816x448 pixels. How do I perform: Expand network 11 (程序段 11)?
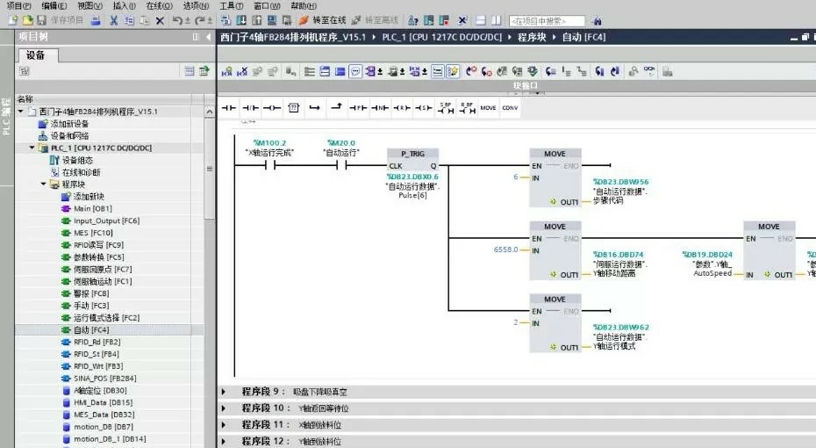[x=224, y=424]
